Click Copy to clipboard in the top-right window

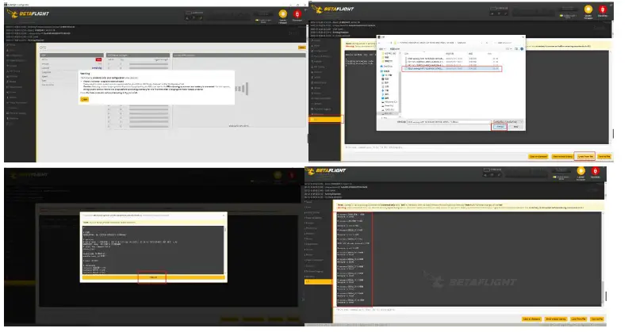pyautogui.click(x=538, y=156)
